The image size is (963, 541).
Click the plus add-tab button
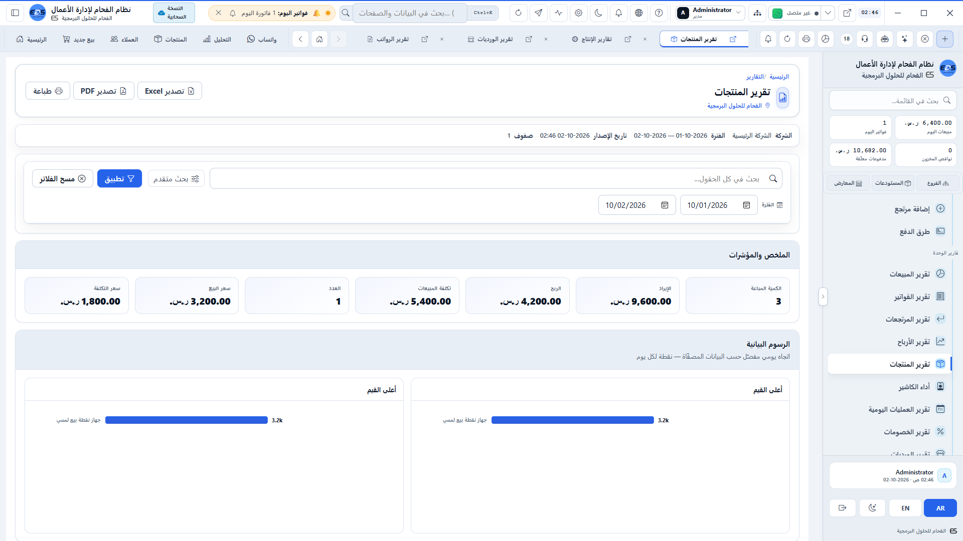pos(945,39)
